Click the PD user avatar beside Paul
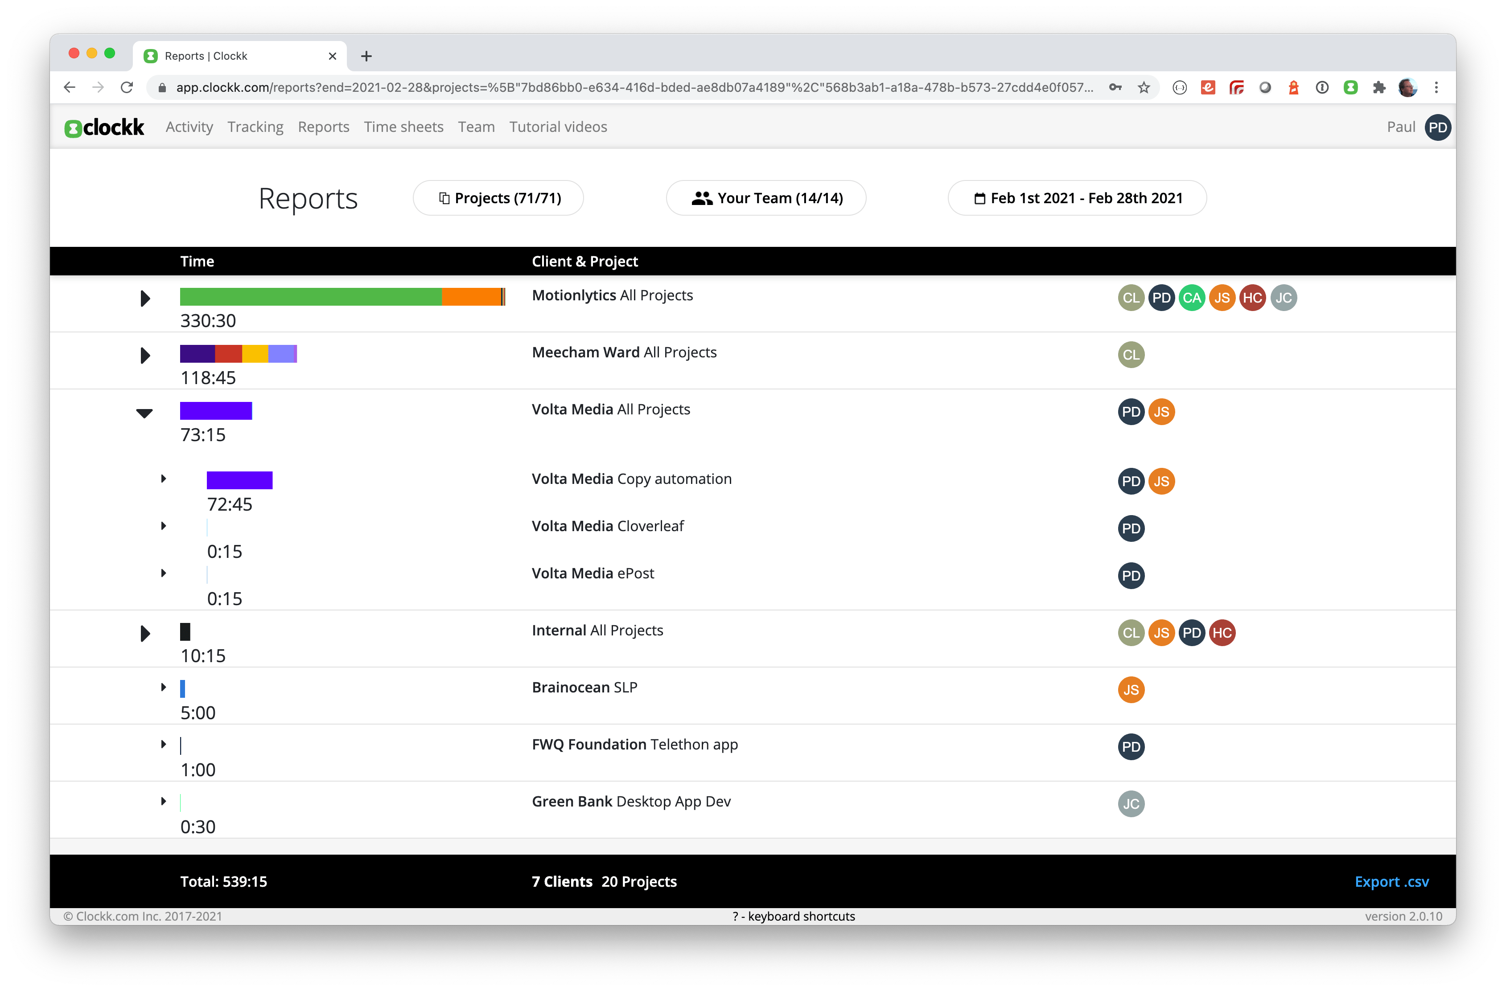1506x991 pixels. pyautogui.click(x=1437, y=127)
